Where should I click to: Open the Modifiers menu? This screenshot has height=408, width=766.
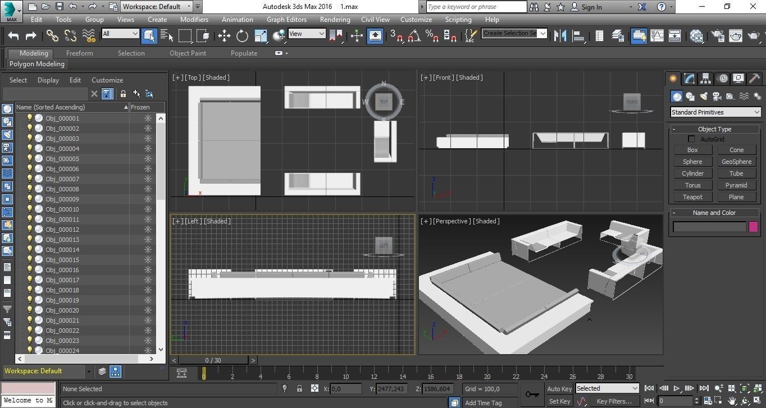click(x=194, y=19)
